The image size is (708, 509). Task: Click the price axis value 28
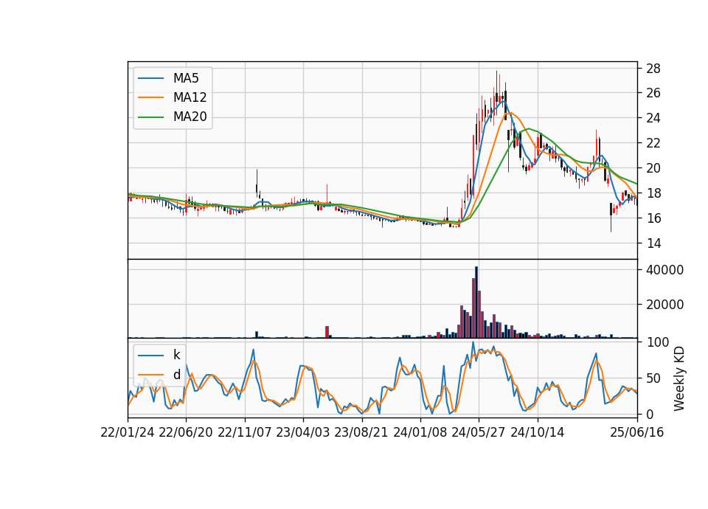pyautogui.click(x=653, y=69)
